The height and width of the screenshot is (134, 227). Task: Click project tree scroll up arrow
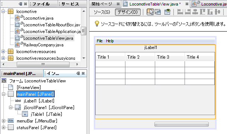click(x=84, y=11)
